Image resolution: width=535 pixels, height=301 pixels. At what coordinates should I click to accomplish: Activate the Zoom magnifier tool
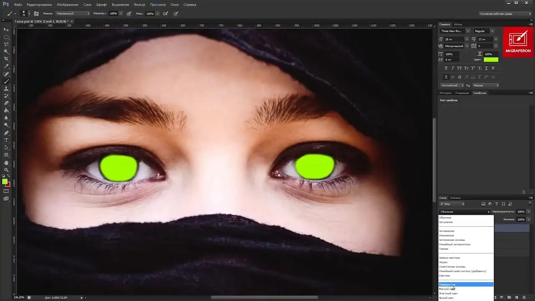point(6,170)
